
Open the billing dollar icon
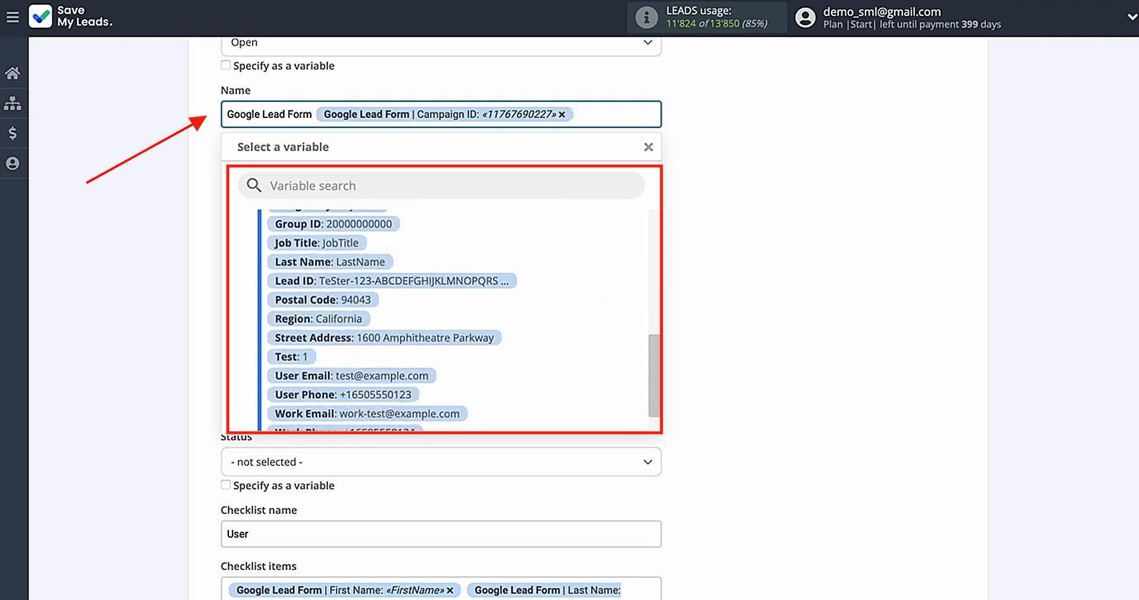[12, 133]
